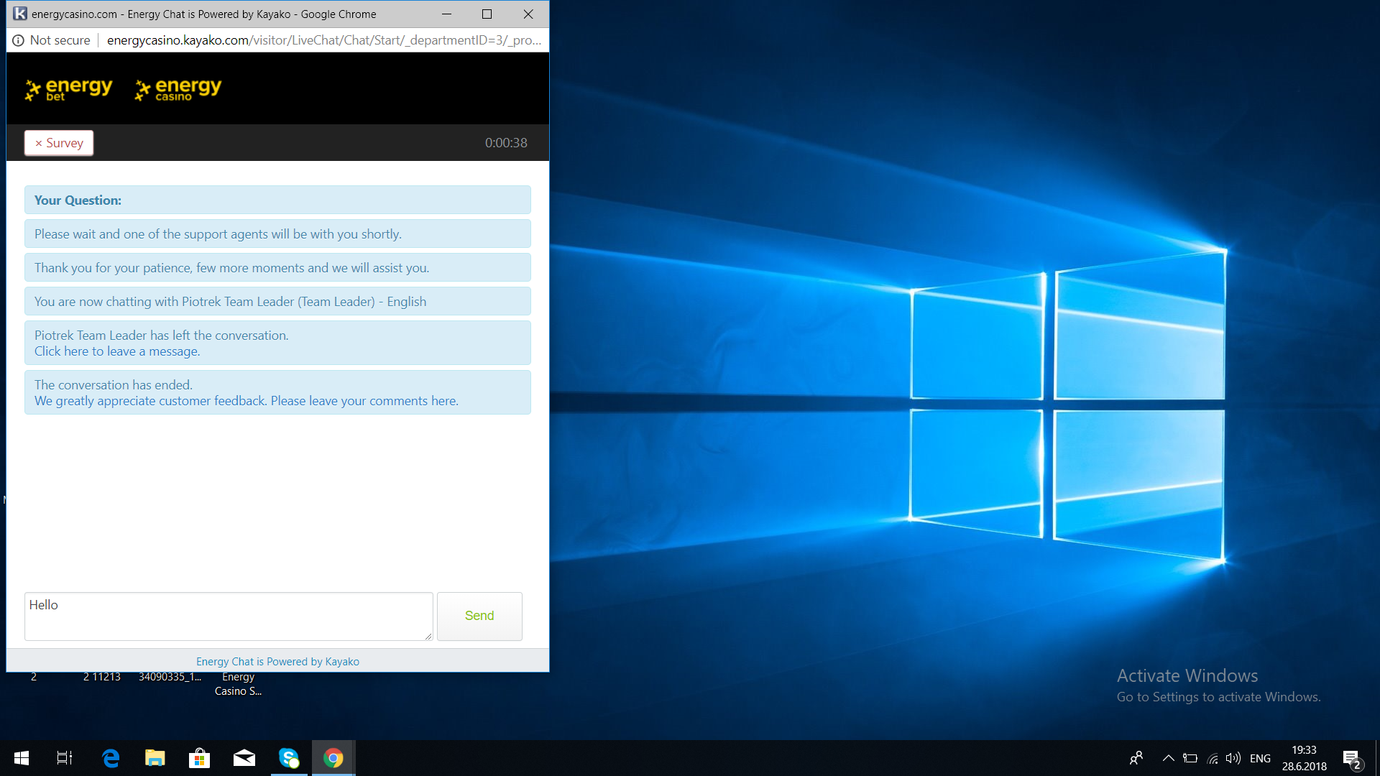1380x776 pixels.
Task: Open the 'Energy Chat is Powered by Kayako' link
Action: tap(277, 662)
